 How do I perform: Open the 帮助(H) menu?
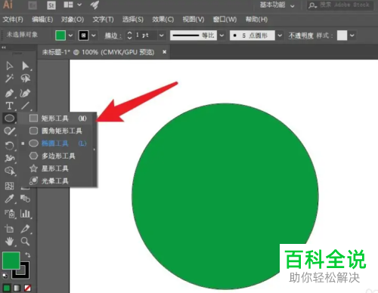[x=256, y=20]
